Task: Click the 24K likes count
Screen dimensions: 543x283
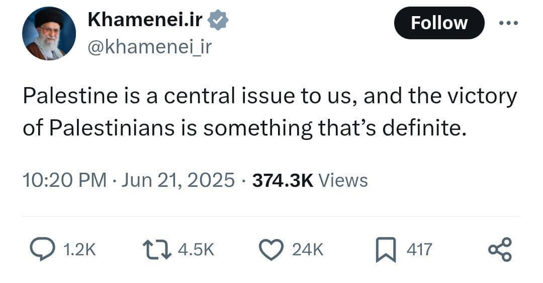Action: [308, 249]
